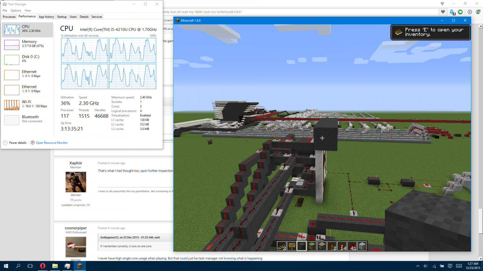Screen dimensions: 483x271
Task: Switch to the Startup tab
Action: (62, 17)
